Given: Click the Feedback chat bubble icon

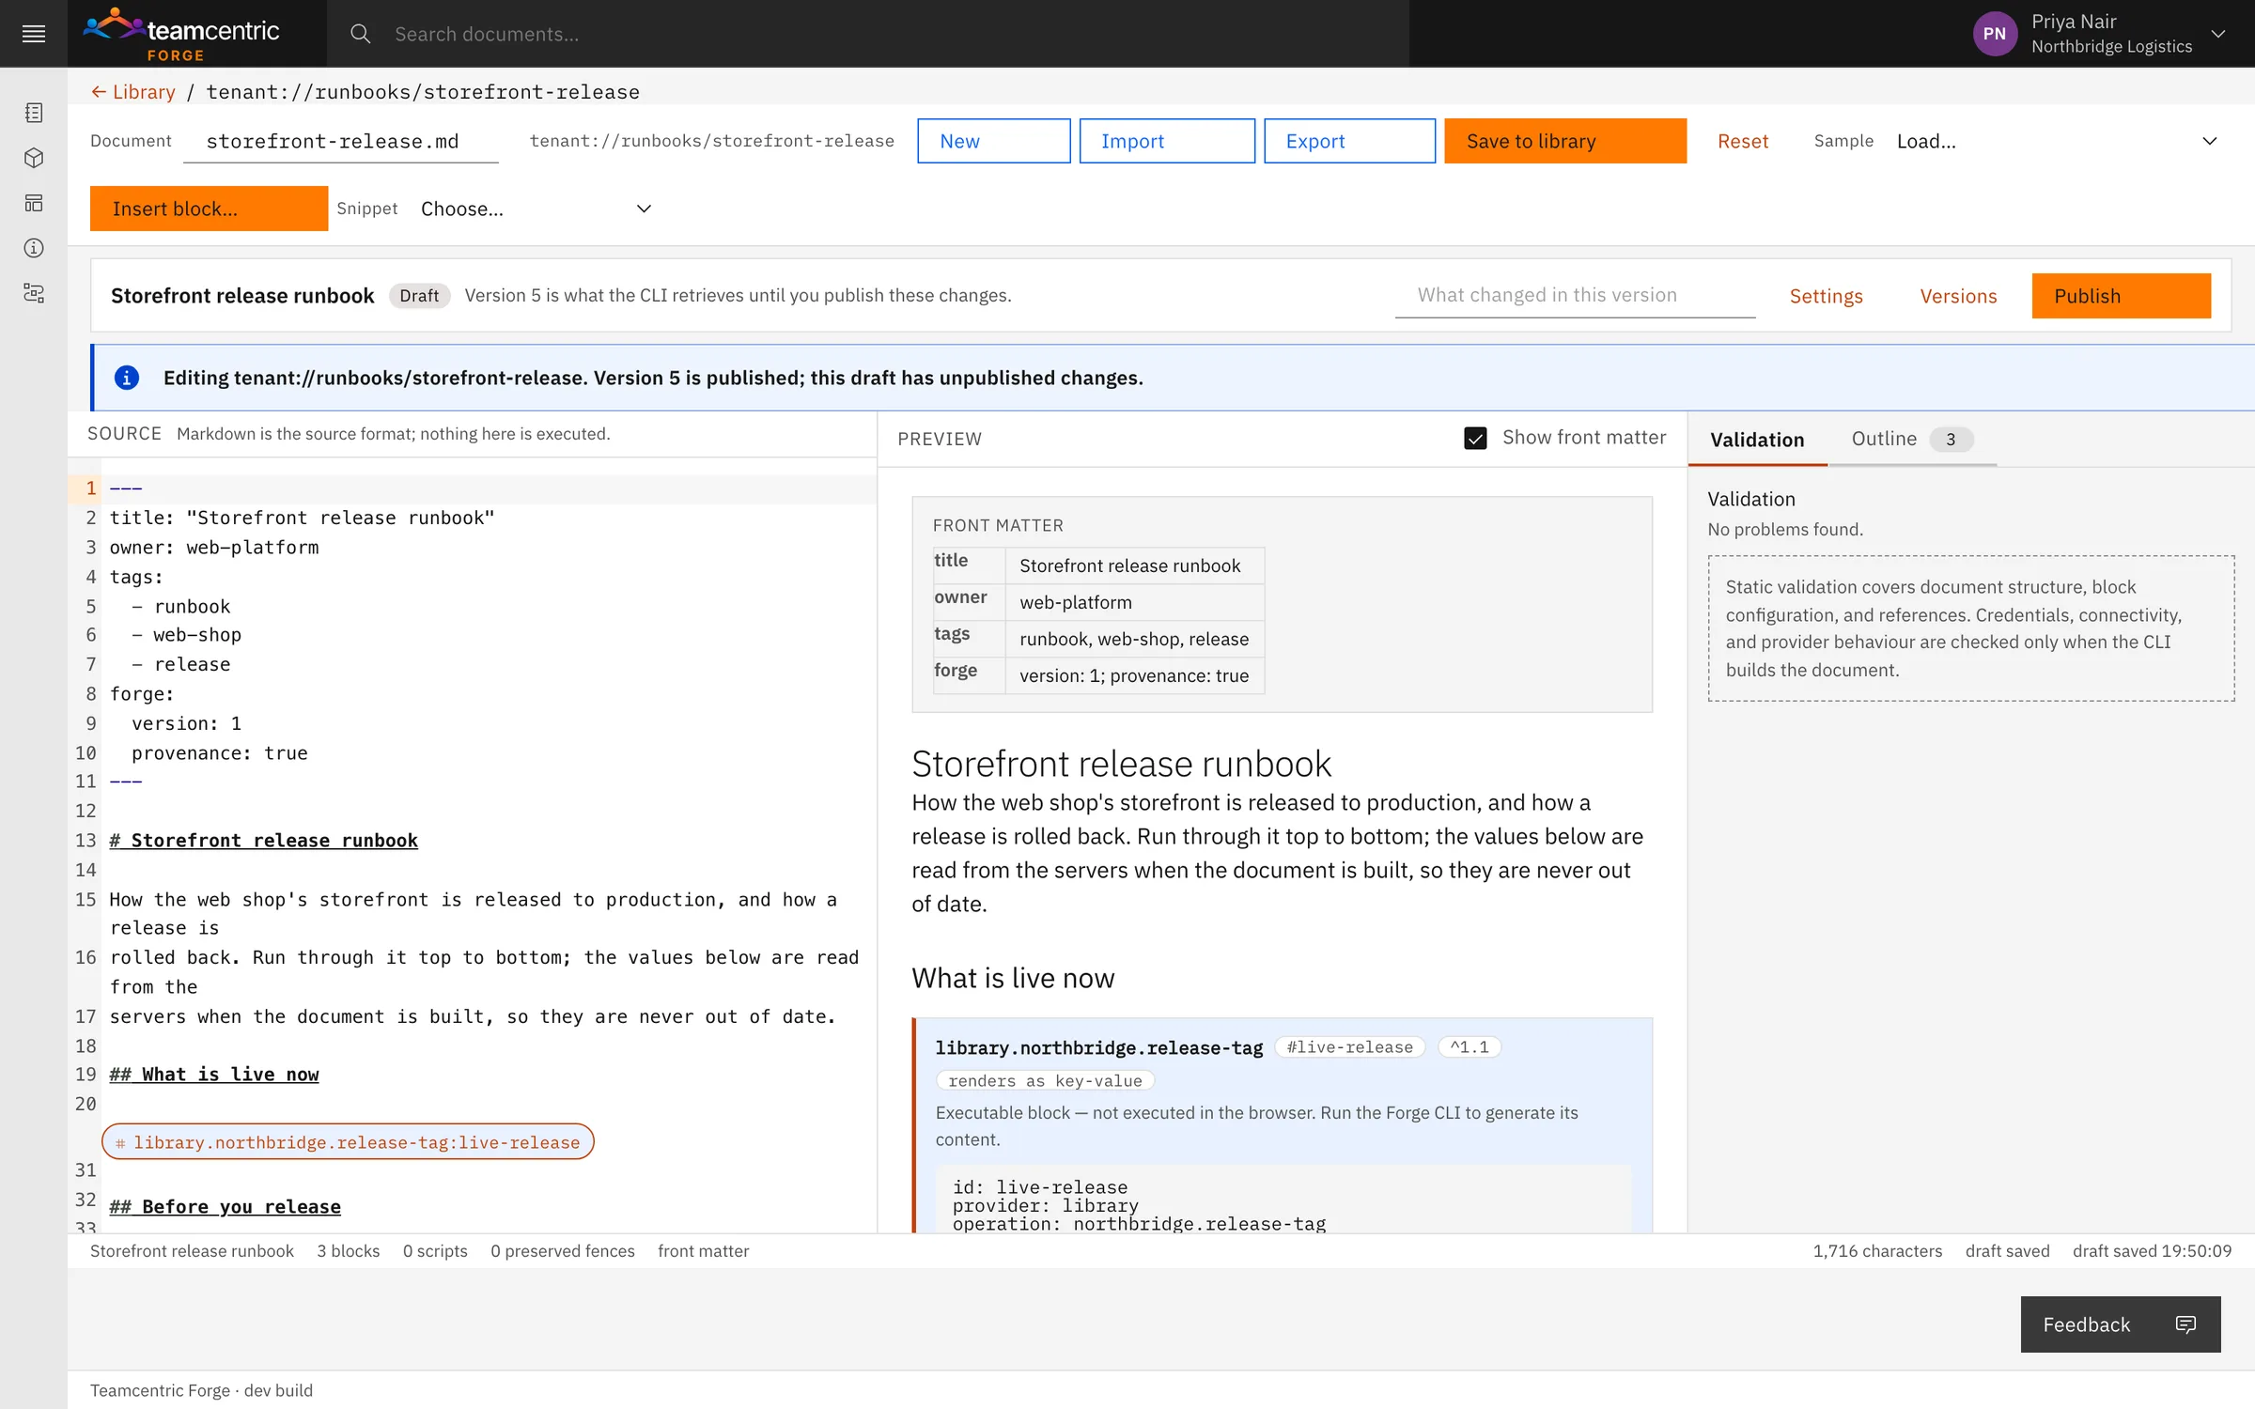Looking at the screenshot, I should 2185,1324.
